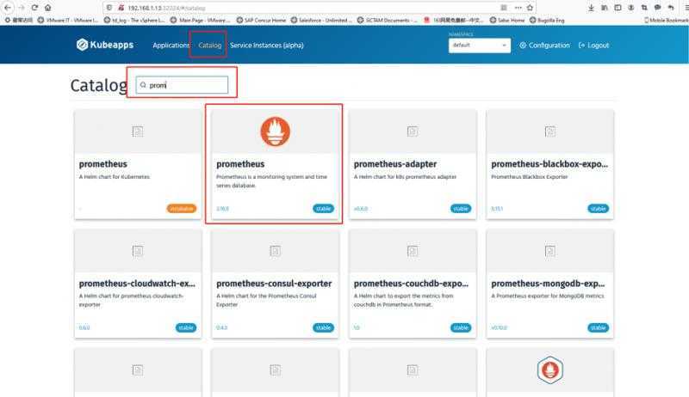Open the Mobile Bookmarks folder

(666, 20)
